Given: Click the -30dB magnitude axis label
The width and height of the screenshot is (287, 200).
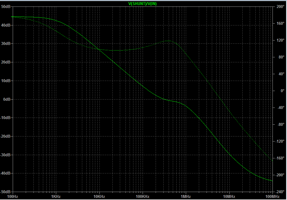Looking at the screenshot, I should (x=5, y=155).
